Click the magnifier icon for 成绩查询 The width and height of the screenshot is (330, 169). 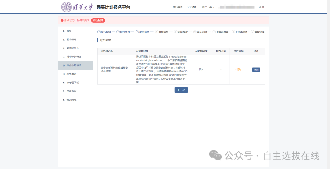click(64, 91)
